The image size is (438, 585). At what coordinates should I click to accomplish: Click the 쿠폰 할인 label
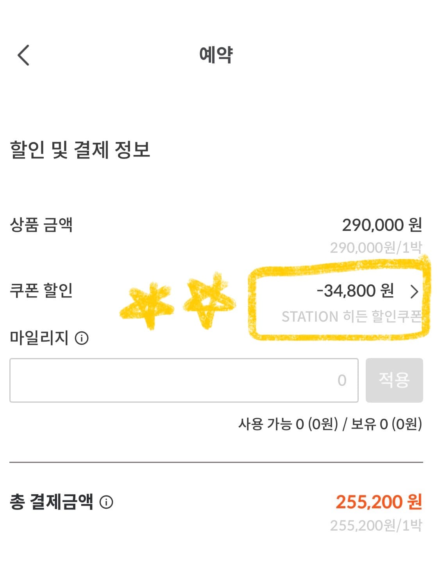(41, 290)
